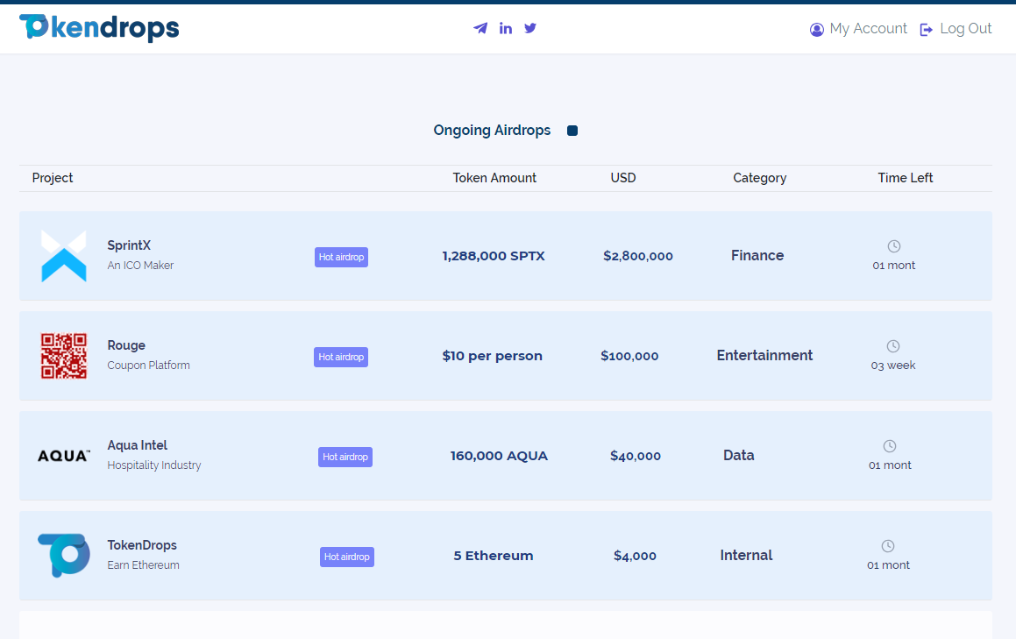
Task: Click the Finance category
Action: pyautogui.click(x=757, y=255)
